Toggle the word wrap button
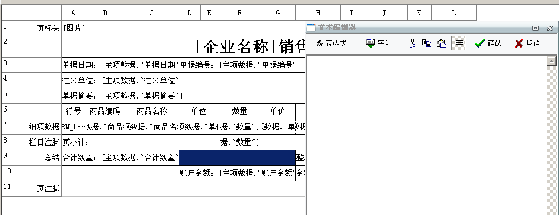This screenshot has width=559, height=215. (x=459, y=43)
